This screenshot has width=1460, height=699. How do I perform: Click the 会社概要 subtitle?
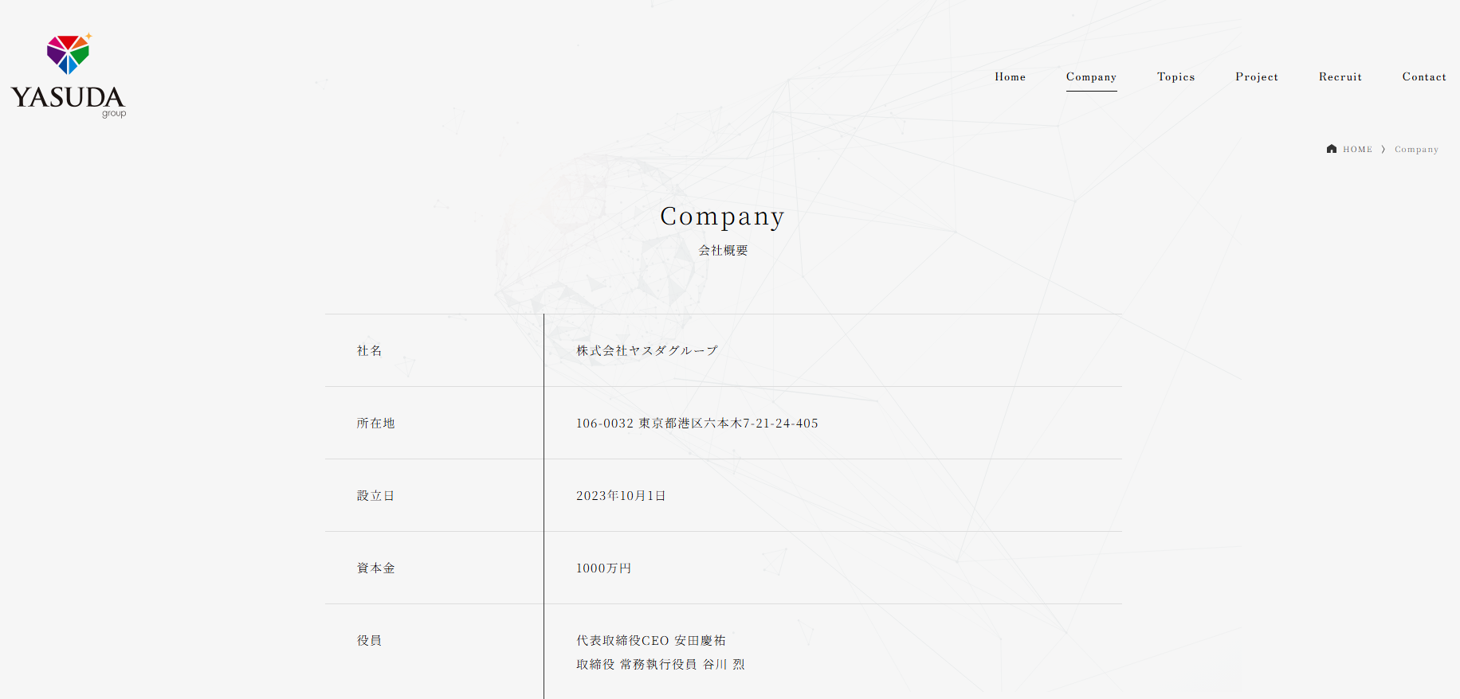click(724, 250)
